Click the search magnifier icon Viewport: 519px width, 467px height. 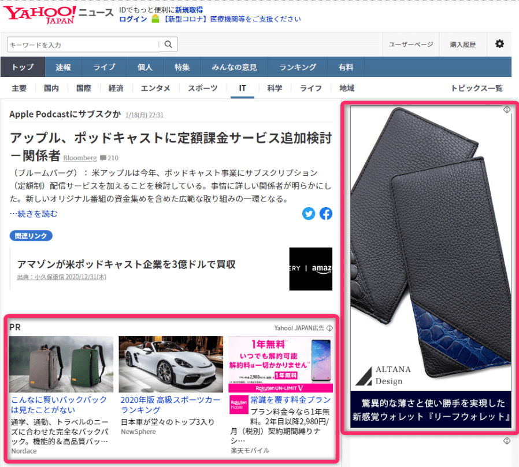tap(168, 45)
